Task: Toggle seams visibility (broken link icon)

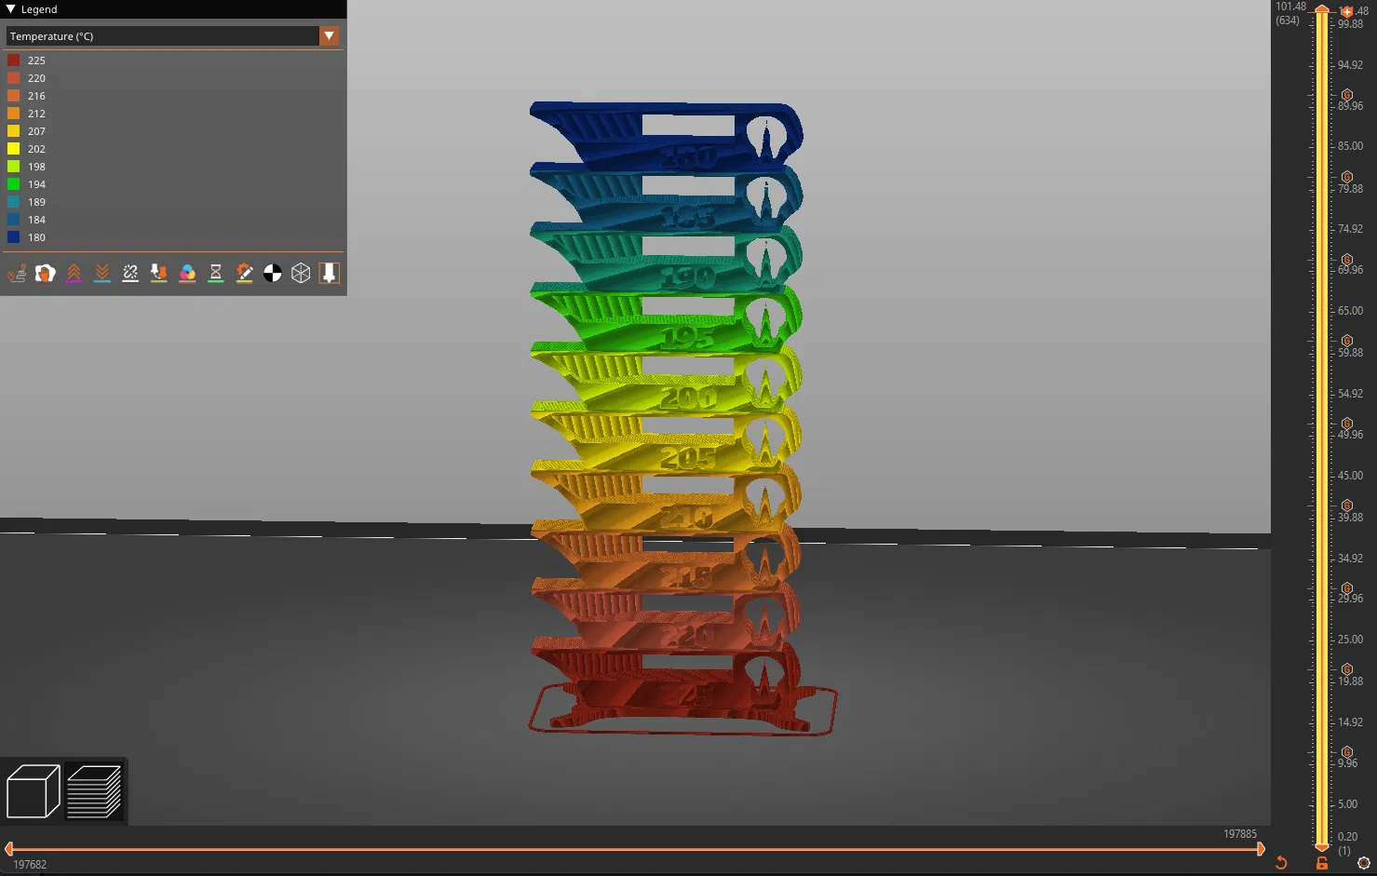Action: click(130, 273)
